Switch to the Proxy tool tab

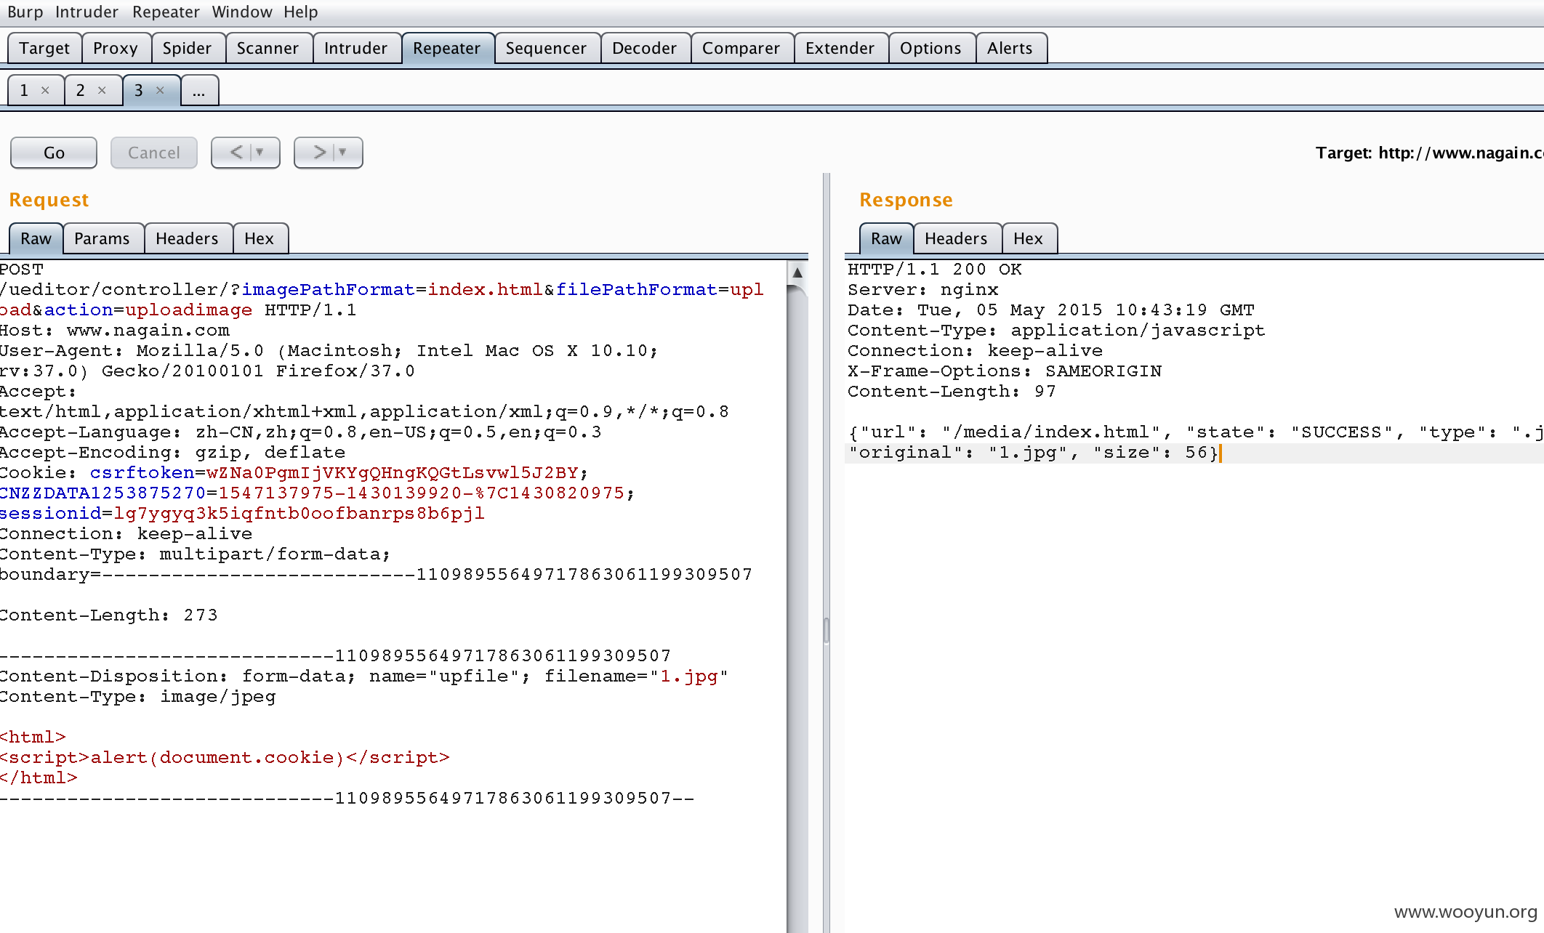point(116,48)
